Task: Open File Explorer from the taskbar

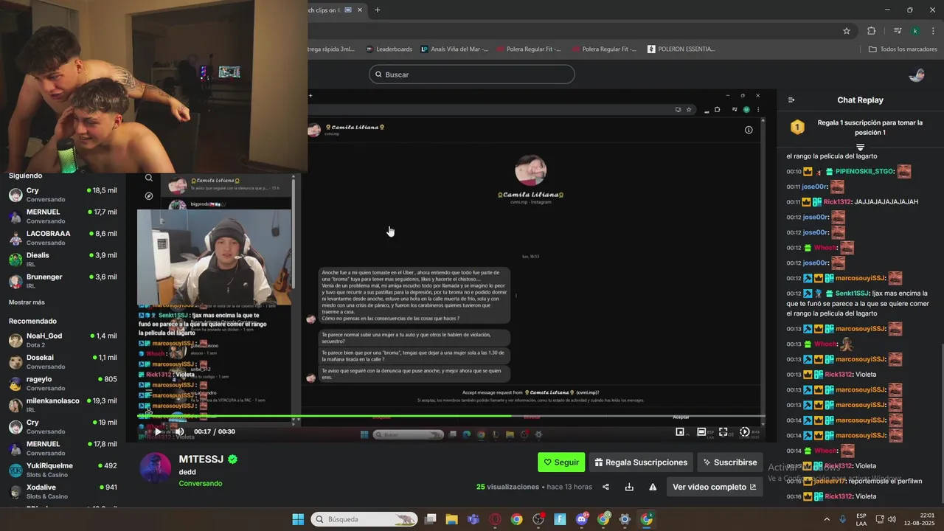Action: [451, 519]
